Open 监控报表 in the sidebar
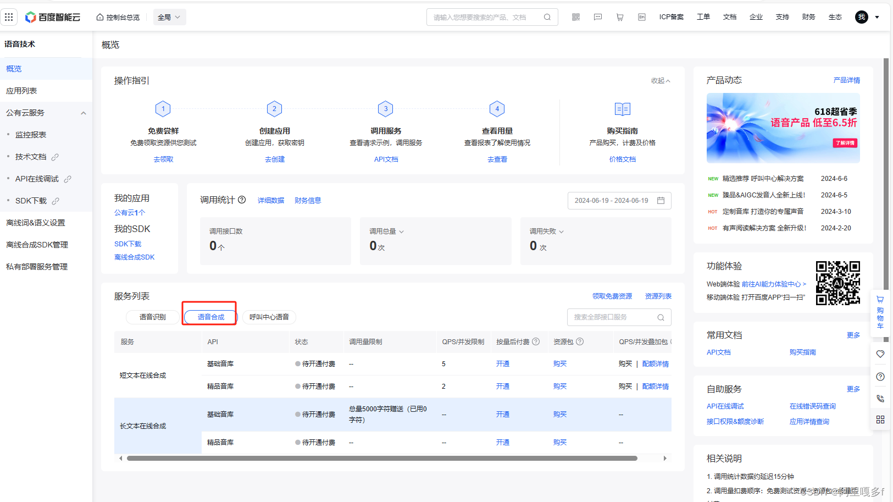 (46, 135)
